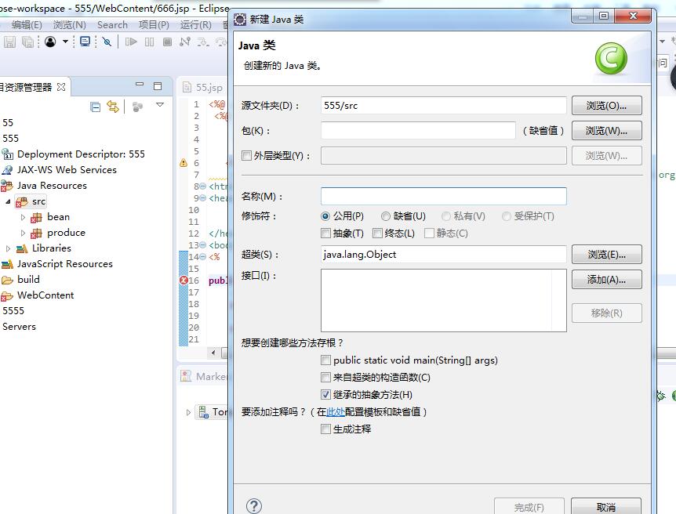Click the 取消 cancel button
Viewport: 676px width, 514px height.
(x=606, y=507)
